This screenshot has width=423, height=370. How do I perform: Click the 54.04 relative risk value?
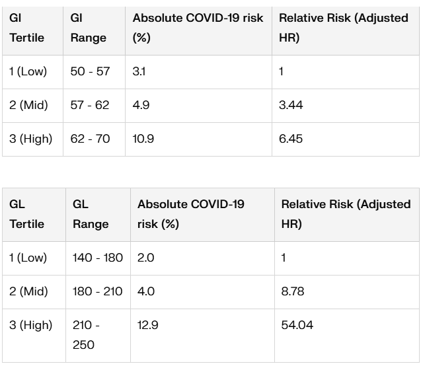click(x=297, y=325)
